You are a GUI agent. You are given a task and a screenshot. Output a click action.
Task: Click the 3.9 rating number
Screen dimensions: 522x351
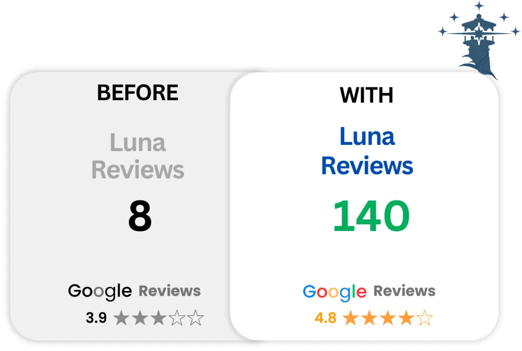coord(96,318)
